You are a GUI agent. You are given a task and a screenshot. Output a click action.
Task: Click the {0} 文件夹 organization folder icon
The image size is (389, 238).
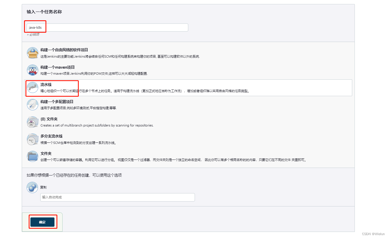pos(32,122)
